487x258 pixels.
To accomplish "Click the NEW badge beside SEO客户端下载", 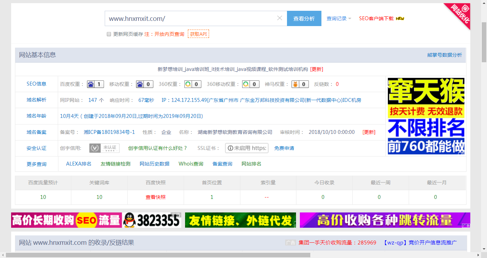I will (400, 18).
